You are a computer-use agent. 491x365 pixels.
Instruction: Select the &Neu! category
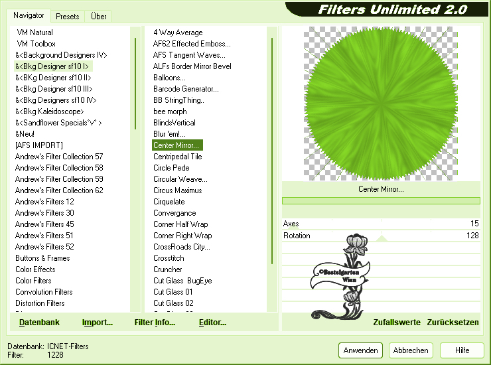click(25, 134)
